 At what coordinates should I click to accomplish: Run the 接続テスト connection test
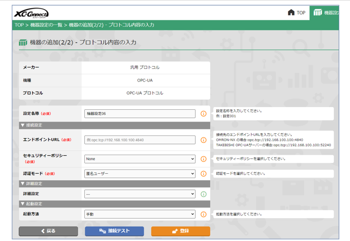click(x=114, y=231)
